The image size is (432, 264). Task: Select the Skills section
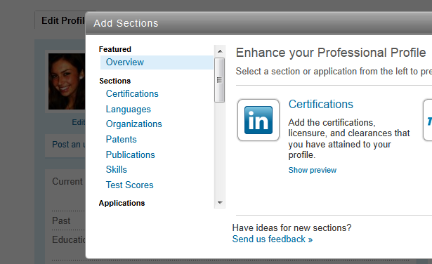click(x=117, y=170)
